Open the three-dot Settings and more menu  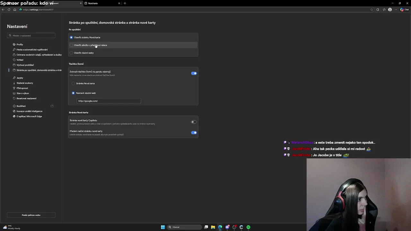click(396, 10)
